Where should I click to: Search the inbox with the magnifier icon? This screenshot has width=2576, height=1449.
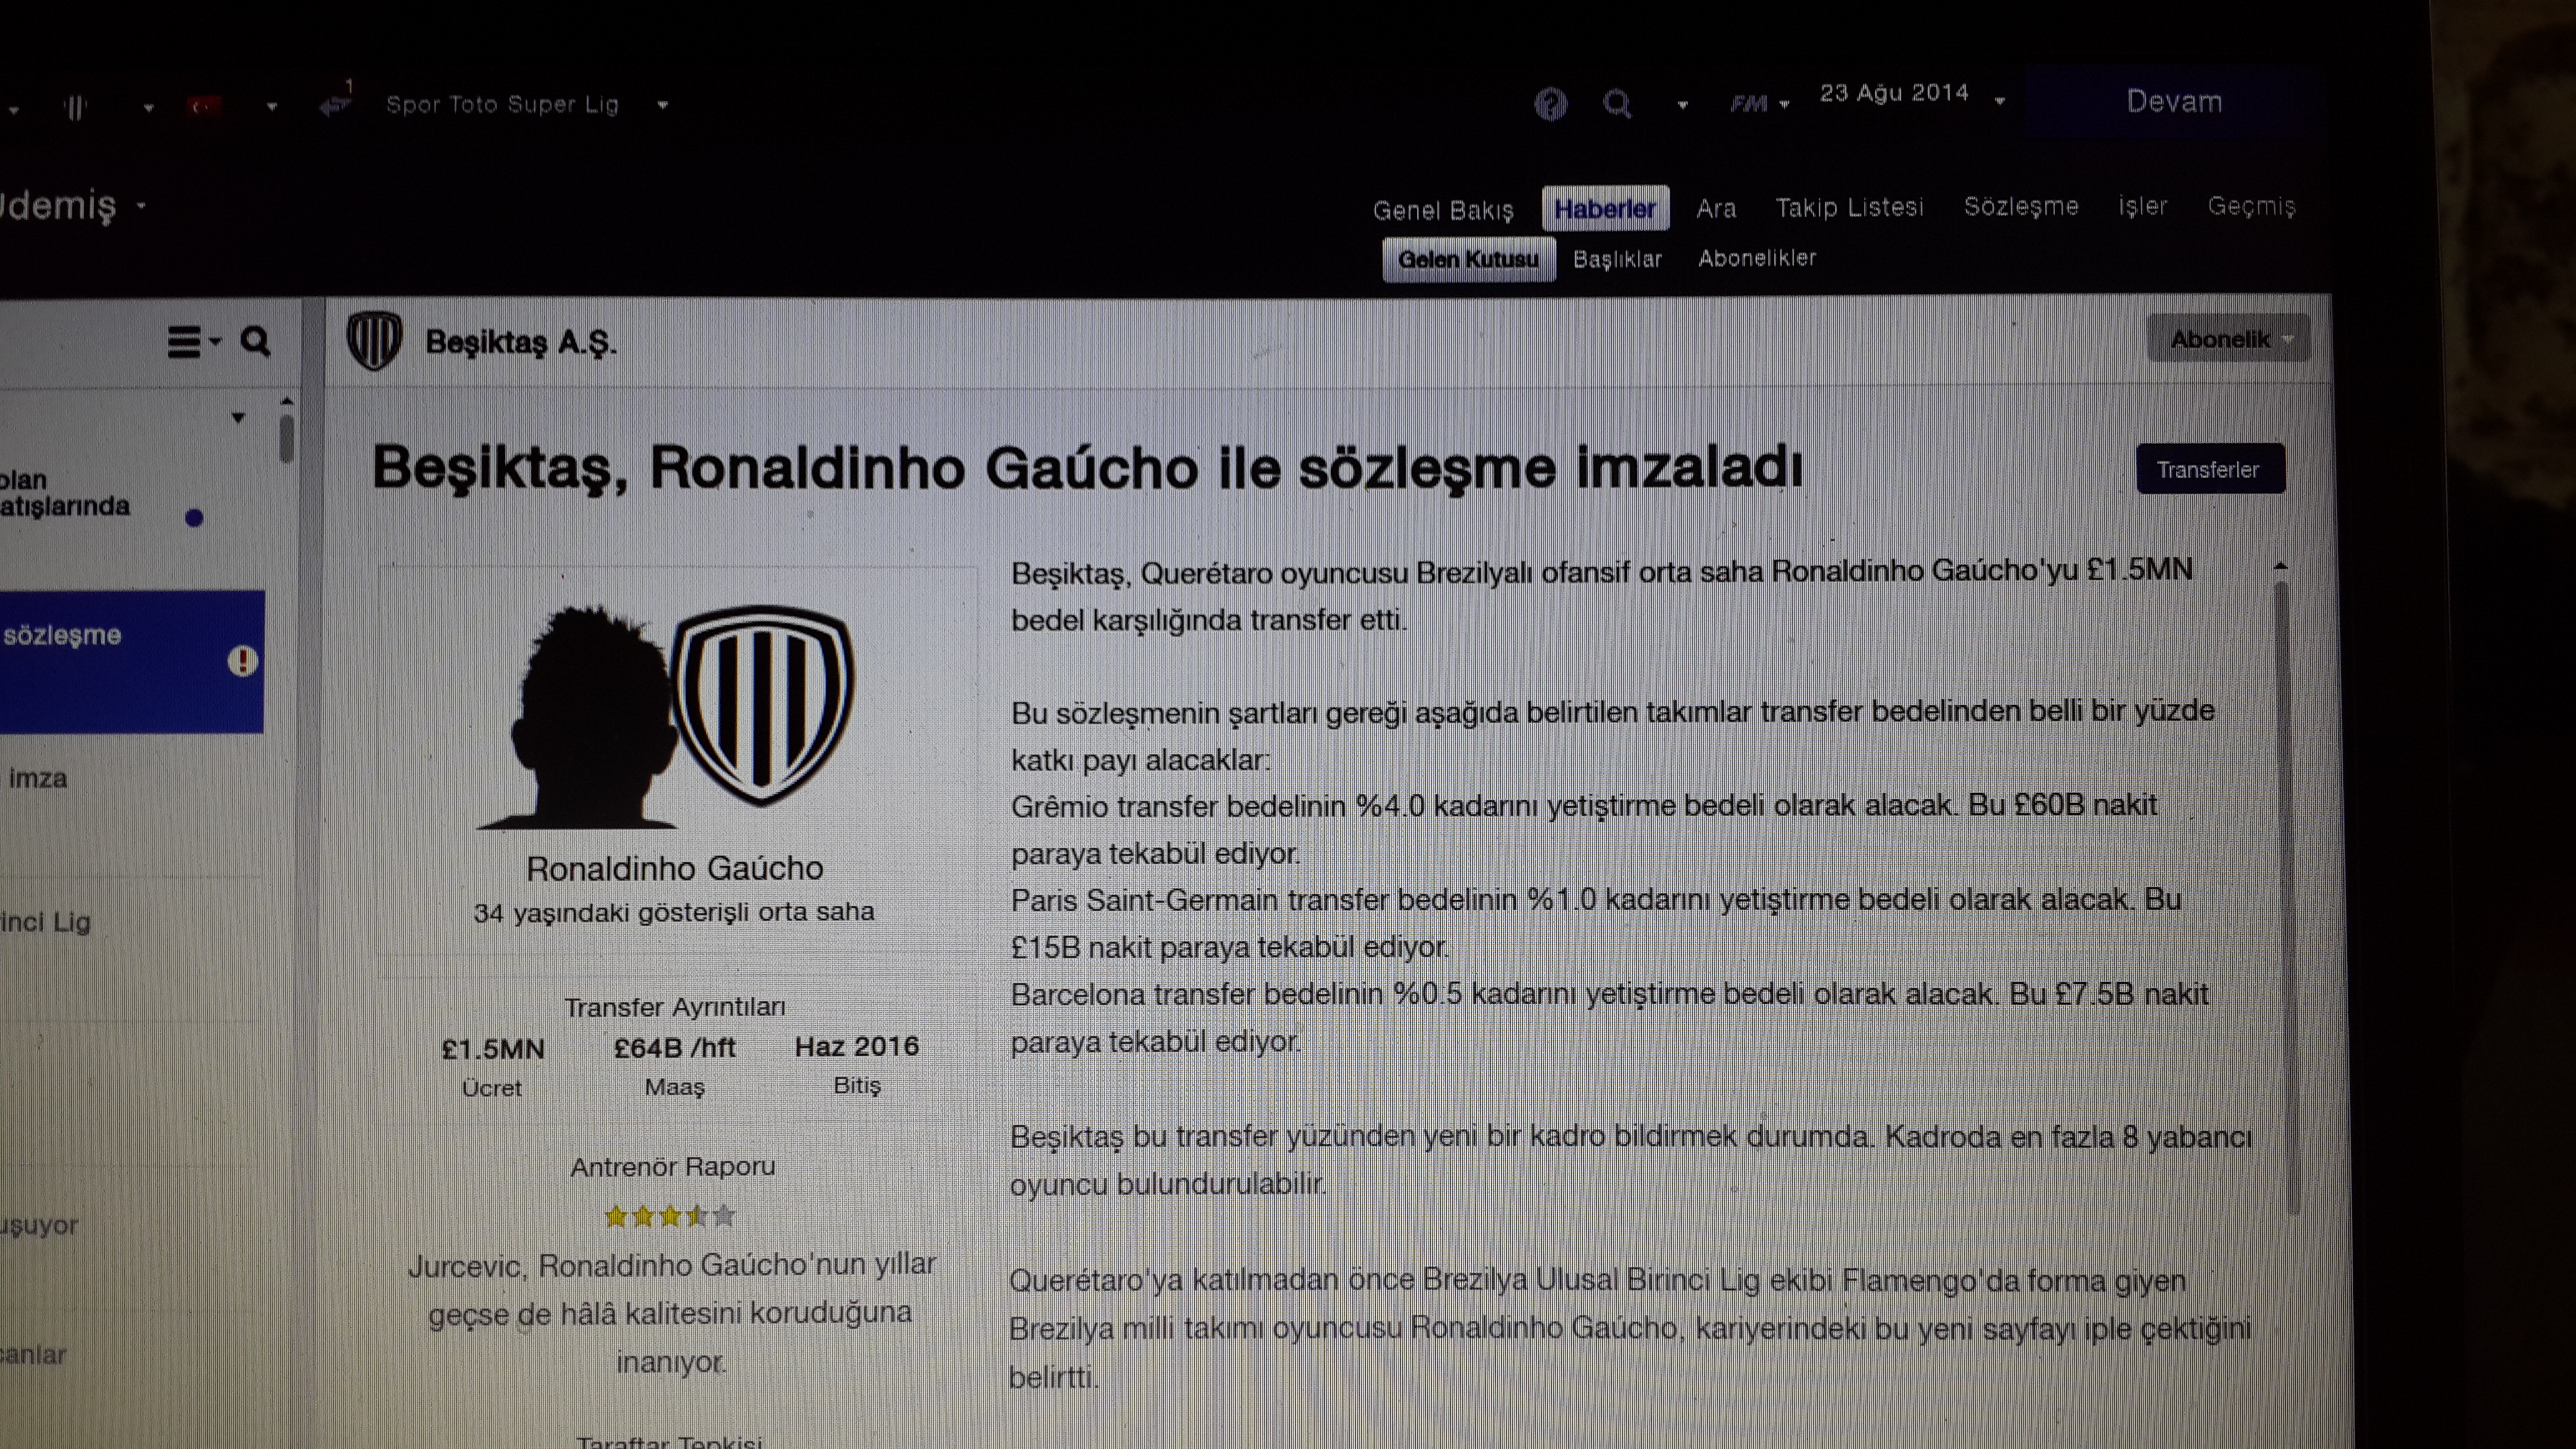click(255, 342)
